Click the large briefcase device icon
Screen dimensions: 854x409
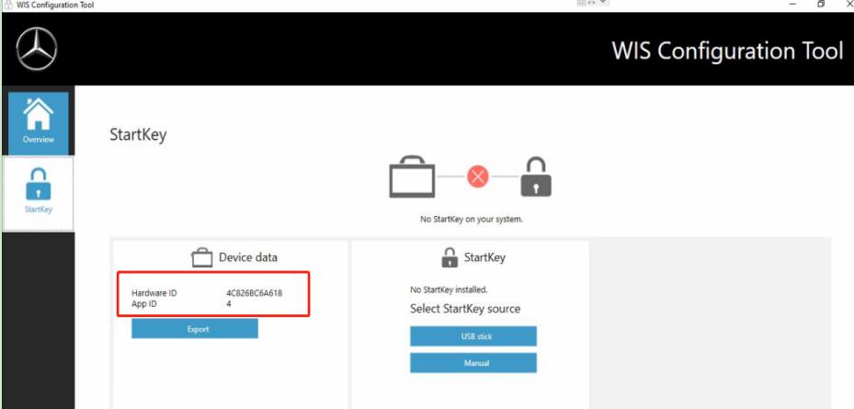(412, 177)
